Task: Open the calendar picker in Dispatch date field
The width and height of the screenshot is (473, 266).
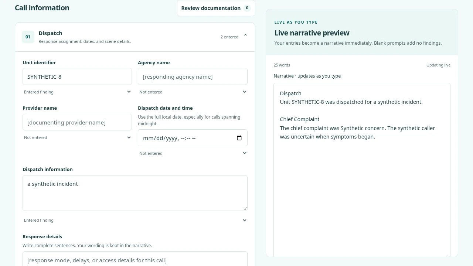Action: coord(239,138)
